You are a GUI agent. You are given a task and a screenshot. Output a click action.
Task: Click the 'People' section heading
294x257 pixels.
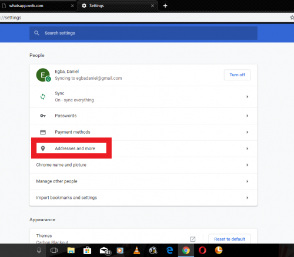(37, 55)
